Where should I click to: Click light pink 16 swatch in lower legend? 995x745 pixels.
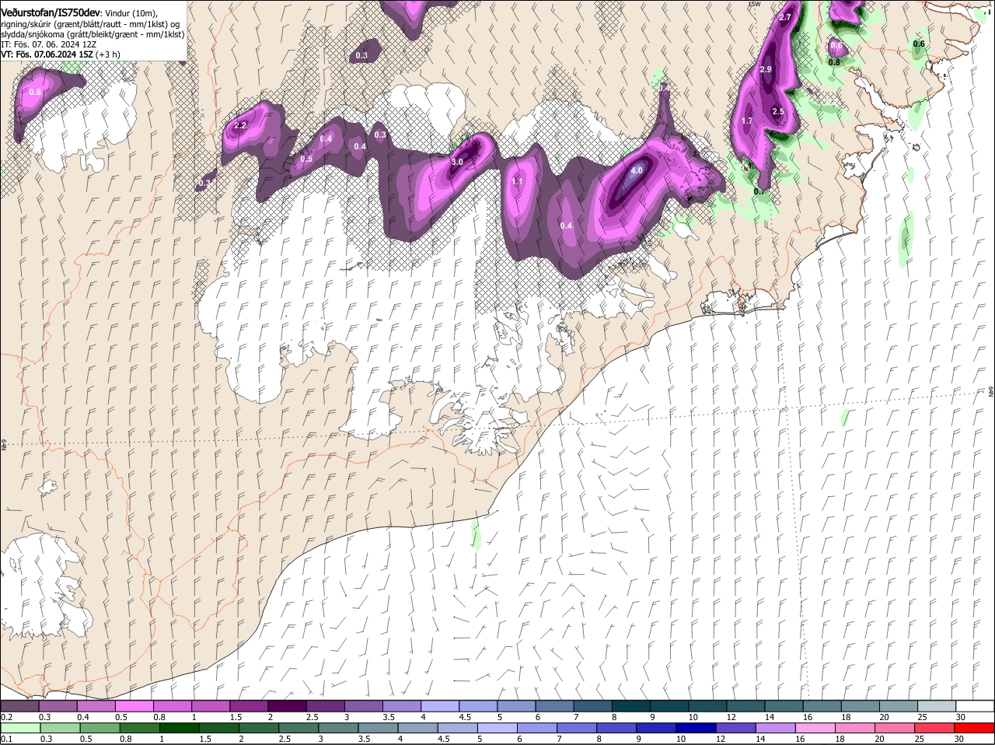[815, 728]
